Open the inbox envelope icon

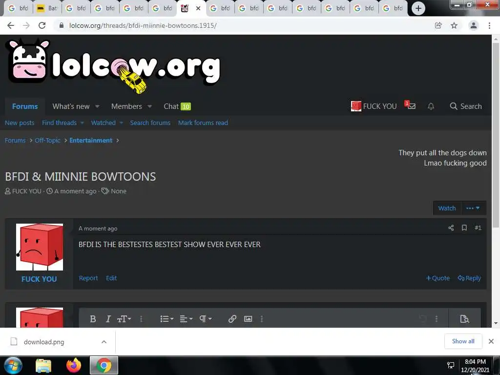tap(410, 105)
